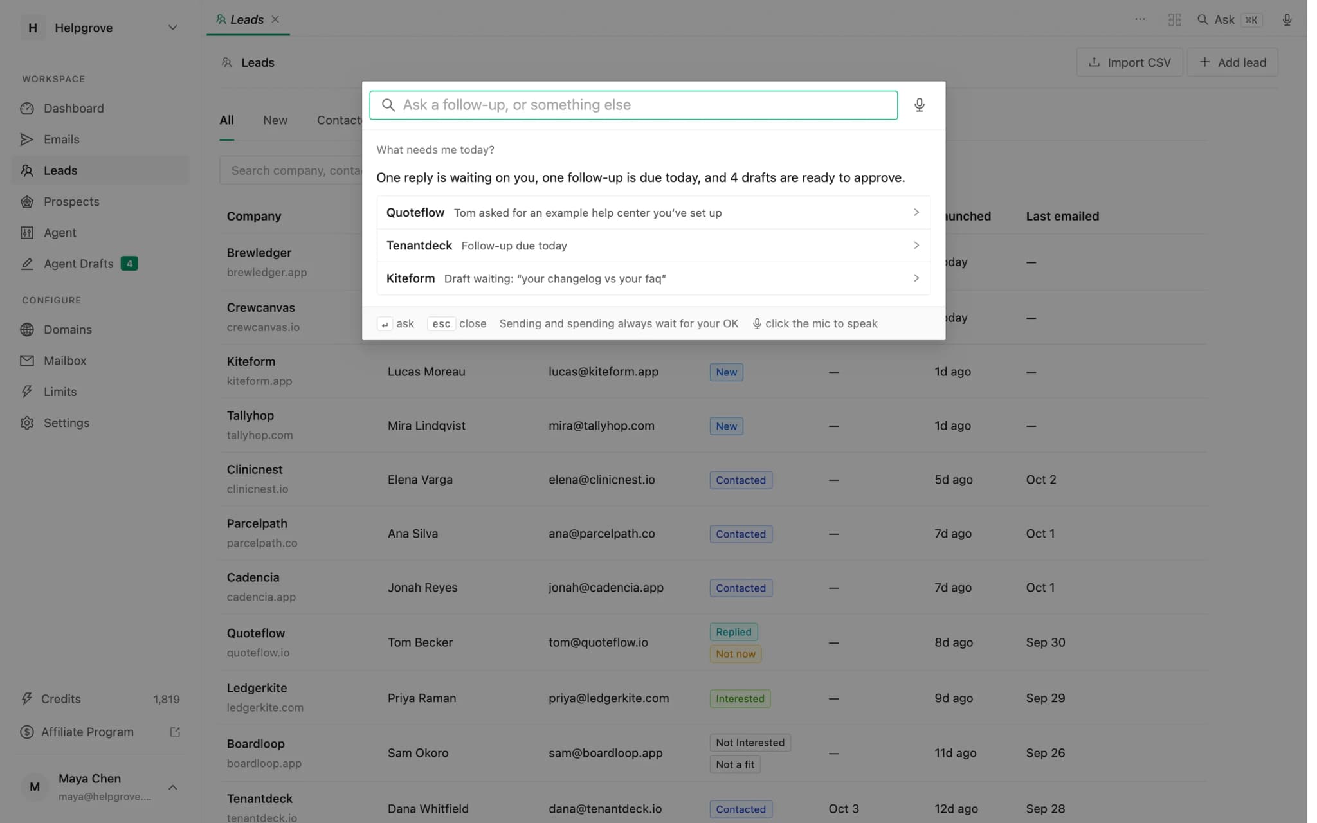
Task: Click the Settings gear icon in the sidebar
Action: coord(27,422)
